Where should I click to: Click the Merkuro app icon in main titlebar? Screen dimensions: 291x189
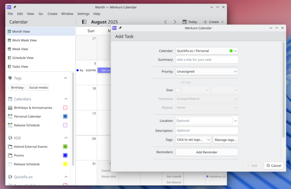(9, 7)
